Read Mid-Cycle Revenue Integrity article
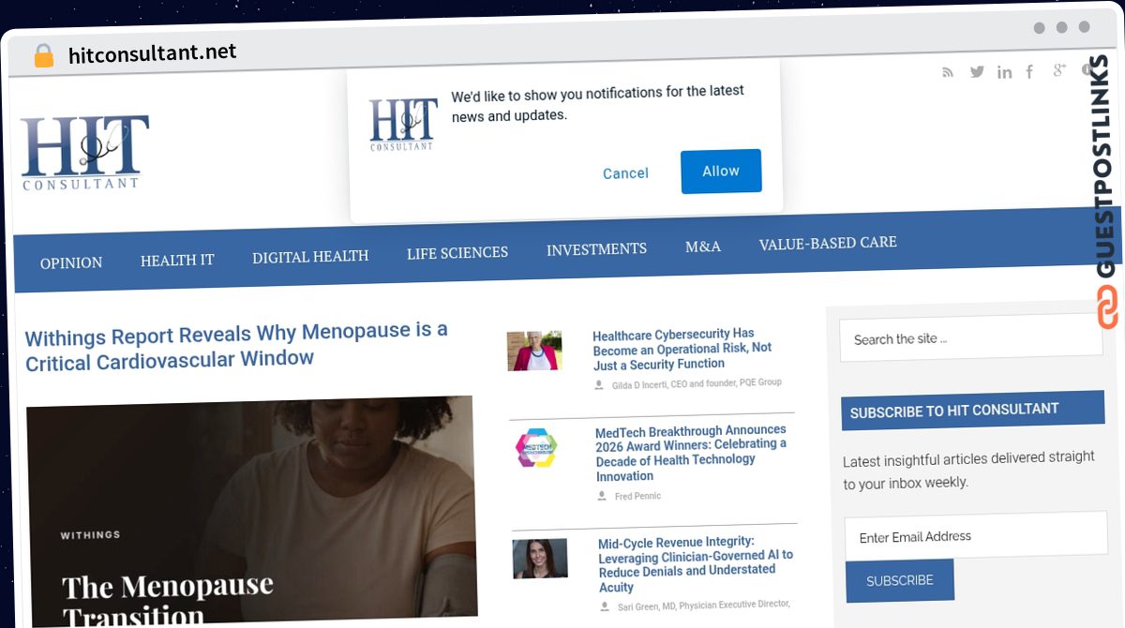Image resolution: width=1125 pixels, height=628 pixels. pos(696,564)
